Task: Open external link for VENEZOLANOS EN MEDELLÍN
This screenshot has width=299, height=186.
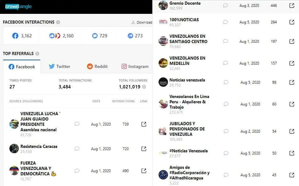Action: click(292, 63)
